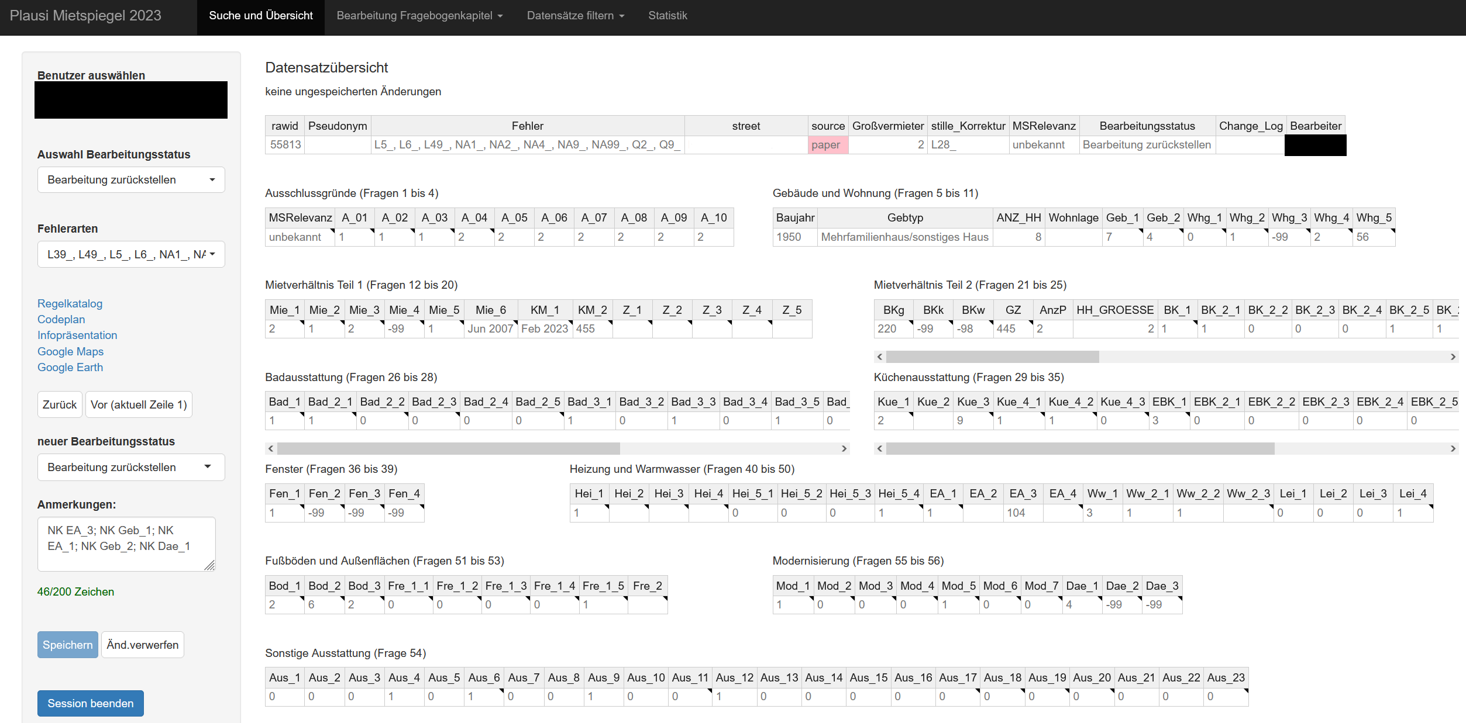Open the Regelkatalog link
Image resolution: width=1466 pixels, height=723 pixels.
[x=70, y=303]
